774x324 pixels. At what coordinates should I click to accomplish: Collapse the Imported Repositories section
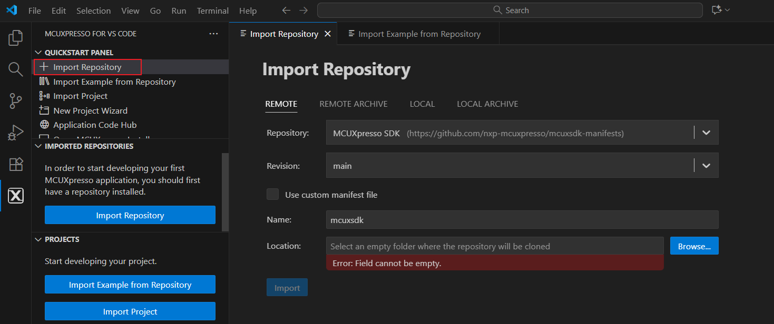click(x=38, y=146)
